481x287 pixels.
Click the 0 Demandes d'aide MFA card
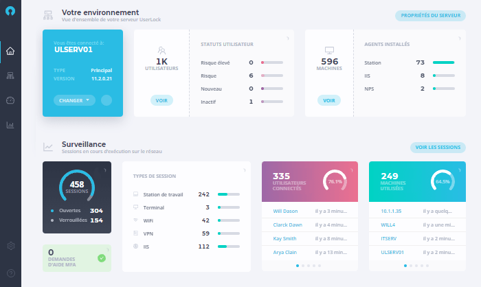[x=77, y=258]
